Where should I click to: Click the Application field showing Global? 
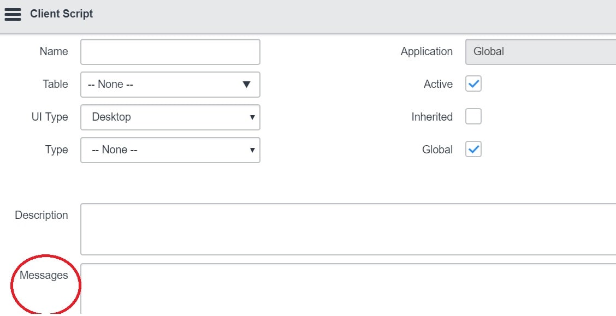click(x=538, y=51)
